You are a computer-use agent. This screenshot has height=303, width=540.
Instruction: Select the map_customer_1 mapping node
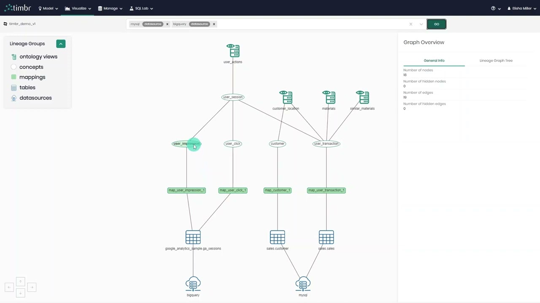point(278,190)
